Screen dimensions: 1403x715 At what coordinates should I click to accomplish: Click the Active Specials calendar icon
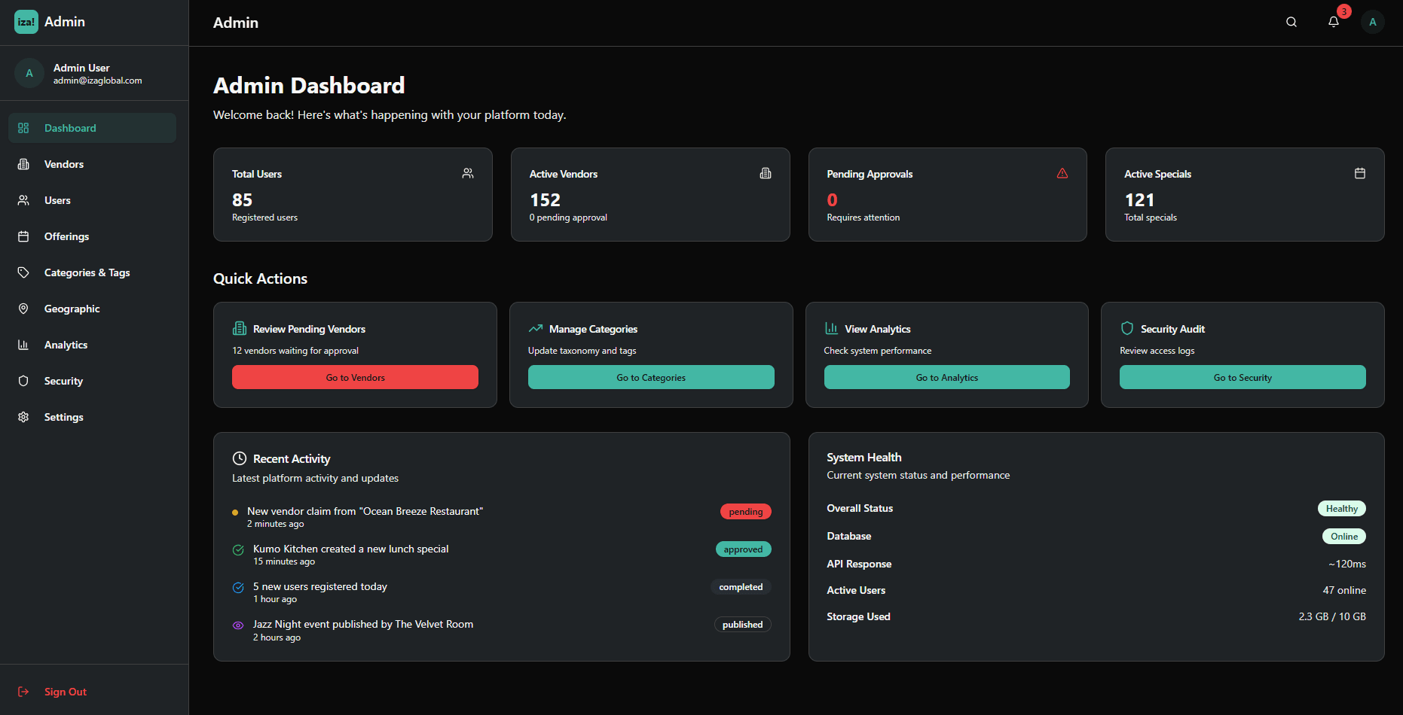pyautogui.click(x=1360, y=174)
